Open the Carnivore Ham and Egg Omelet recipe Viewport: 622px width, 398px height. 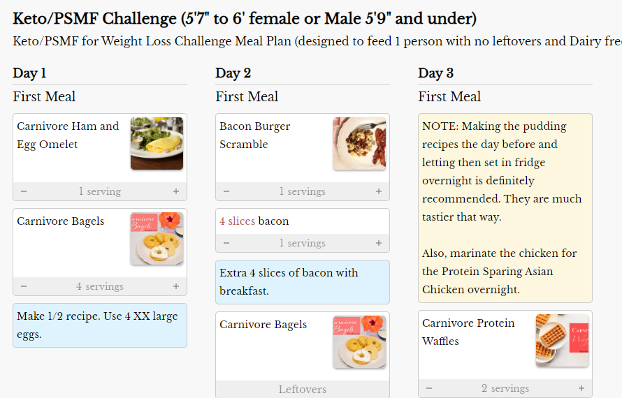coord(68,135)
